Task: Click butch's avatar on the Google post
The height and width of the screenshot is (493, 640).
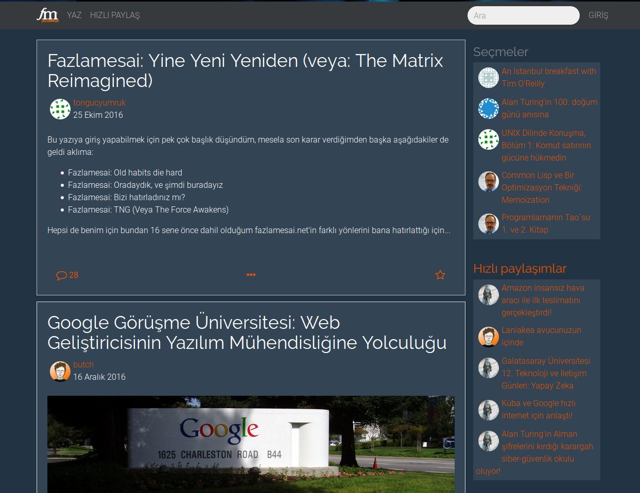Action: (x=60, y=371)
